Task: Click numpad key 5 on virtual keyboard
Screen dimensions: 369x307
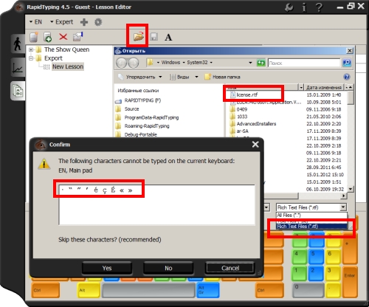Action: 316,257
